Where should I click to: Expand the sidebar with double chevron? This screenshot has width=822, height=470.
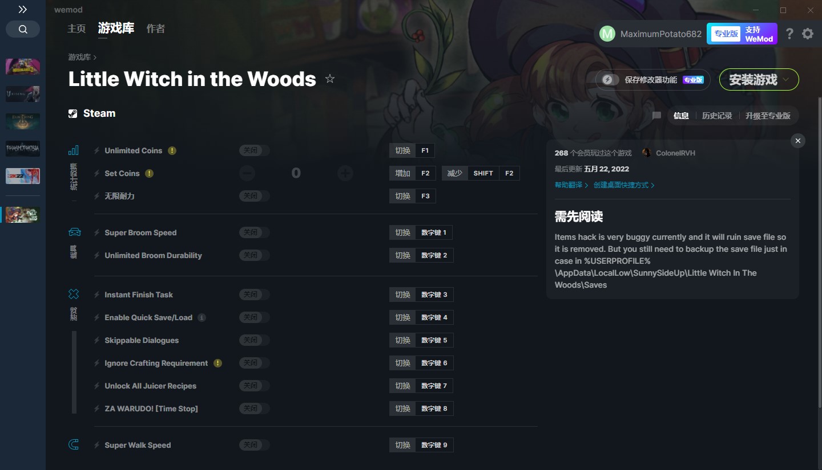[22, 10]
